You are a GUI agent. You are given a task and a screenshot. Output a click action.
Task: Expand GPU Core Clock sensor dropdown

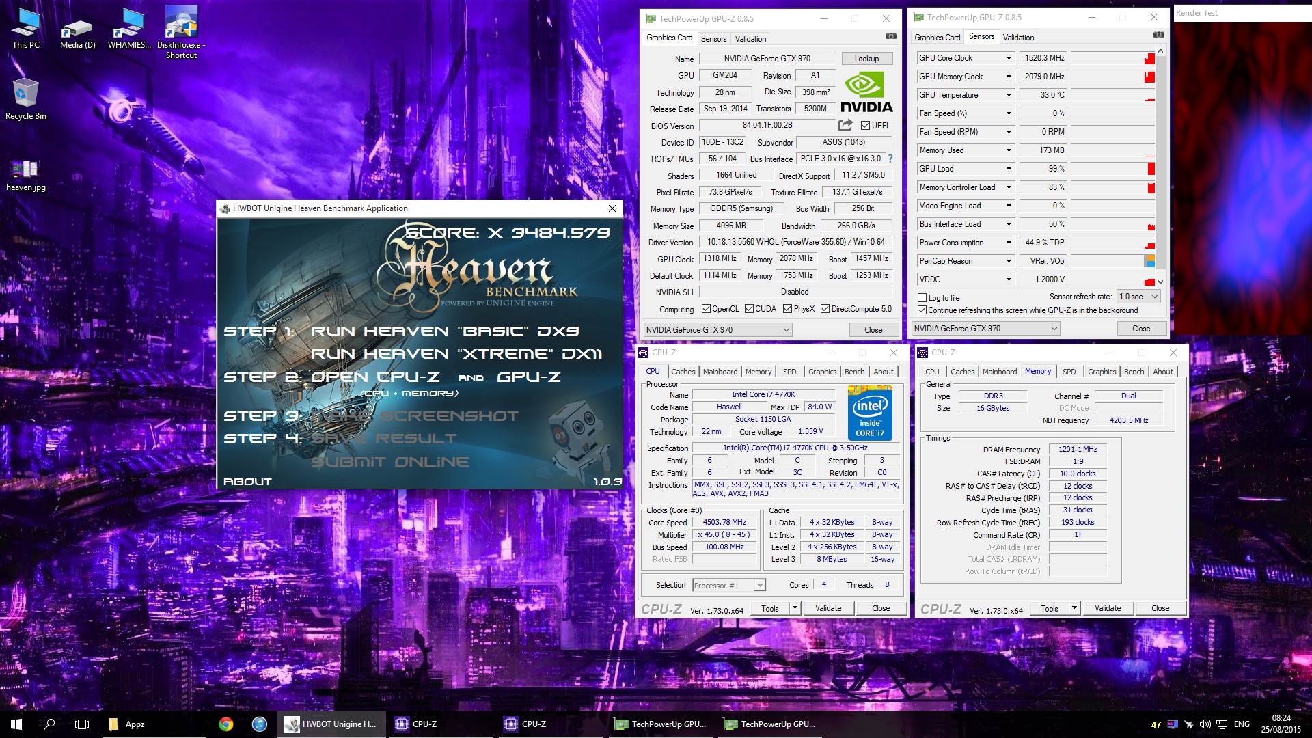[1009, 58]
